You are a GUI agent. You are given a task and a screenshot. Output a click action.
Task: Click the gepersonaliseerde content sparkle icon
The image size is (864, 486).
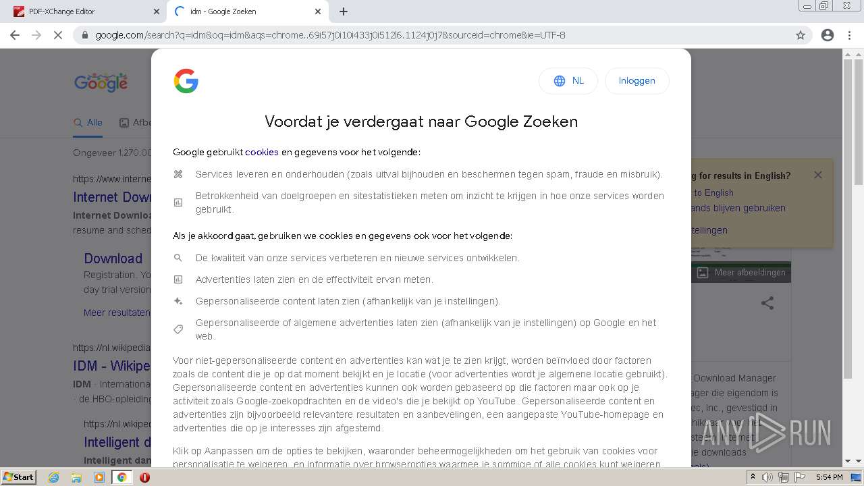pyautogui.click(x=178, y=301)
